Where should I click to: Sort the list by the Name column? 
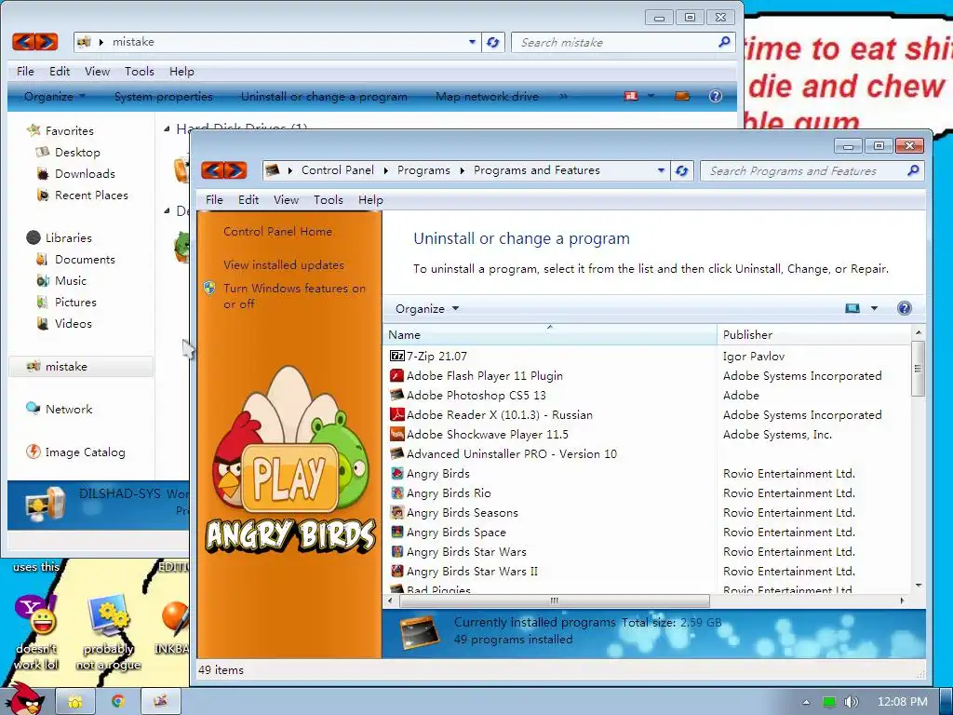[x=550, y=334]
